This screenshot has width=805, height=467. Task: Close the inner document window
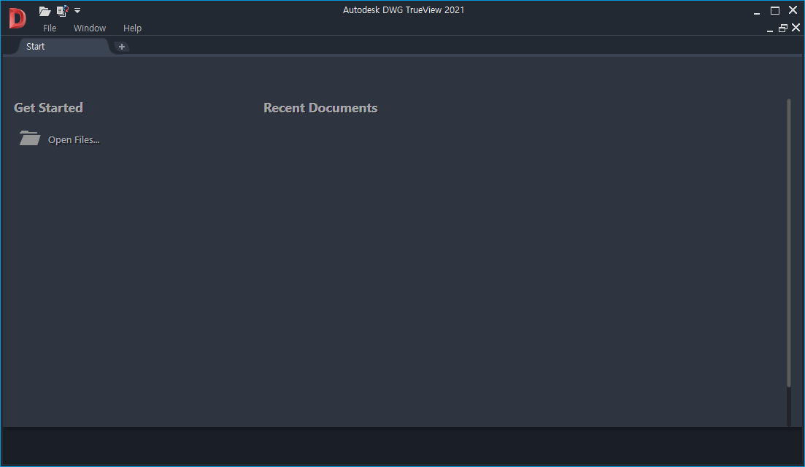pyautogui.click(x=796, y=28)
